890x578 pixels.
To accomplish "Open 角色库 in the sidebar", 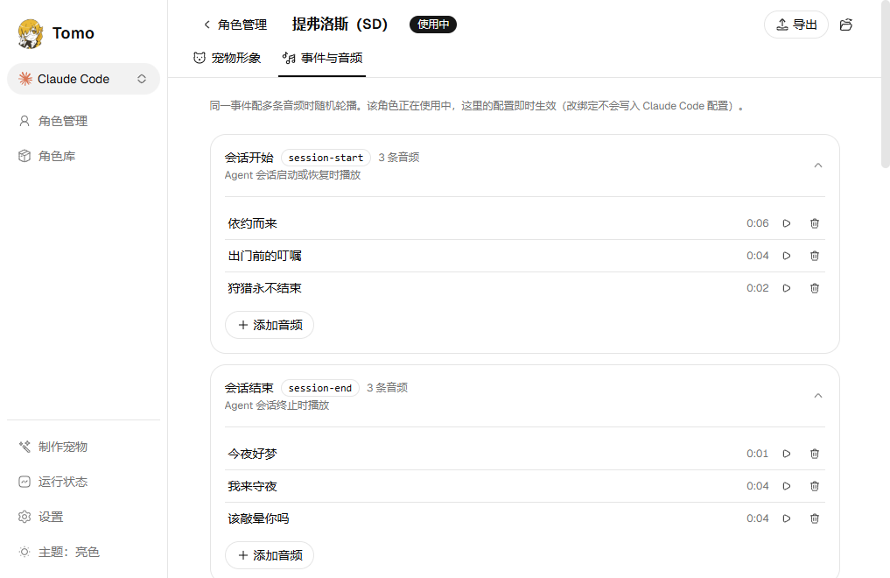I will tap(83, 156).
